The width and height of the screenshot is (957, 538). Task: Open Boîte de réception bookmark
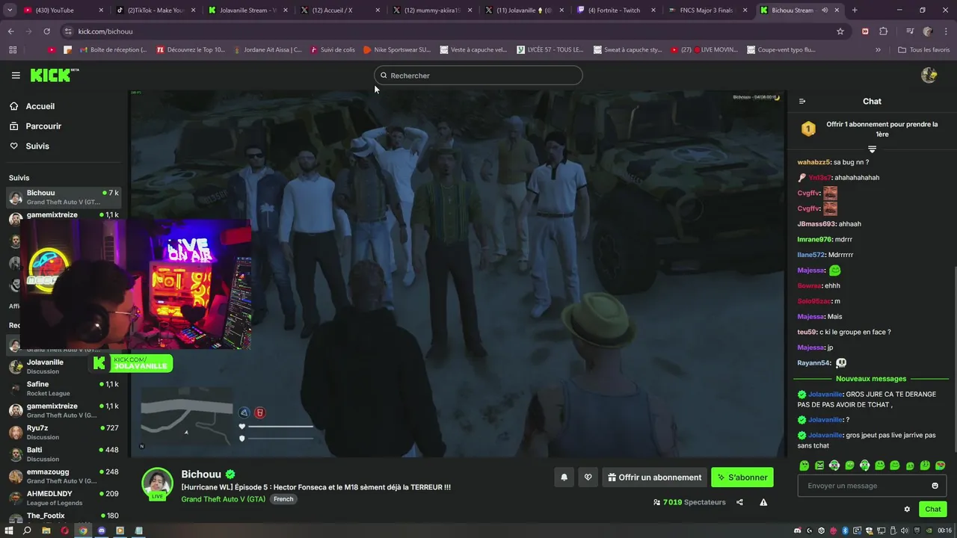point(114,50)
